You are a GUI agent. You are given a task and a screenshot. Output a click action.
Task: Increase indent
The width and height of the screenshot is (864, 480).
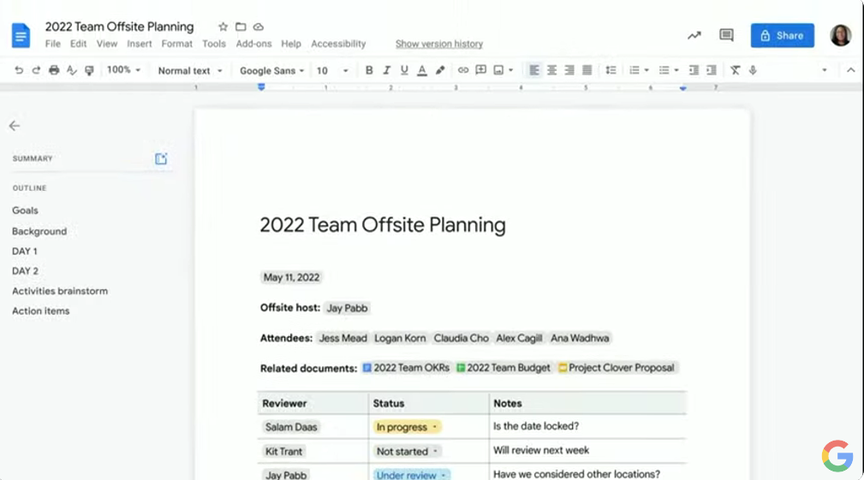pyautogui.click(x=712, y=70)
